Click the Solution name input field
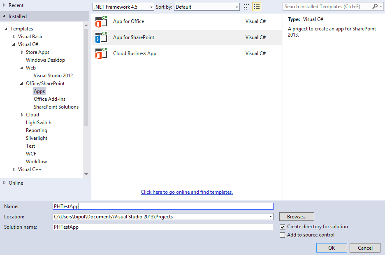This screenshot has height=255, width=385. pyautogui.click(x=163, y=227)
